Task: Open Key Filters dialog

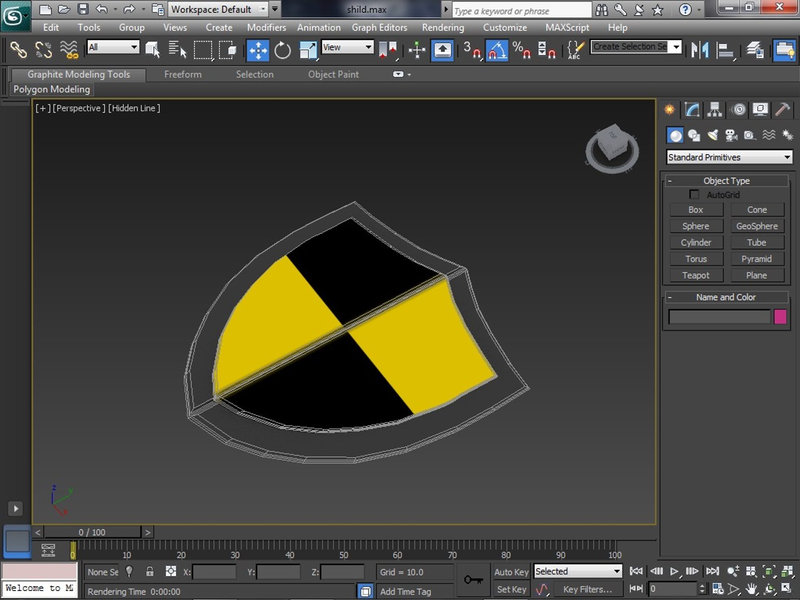Action: pos(587,589)
